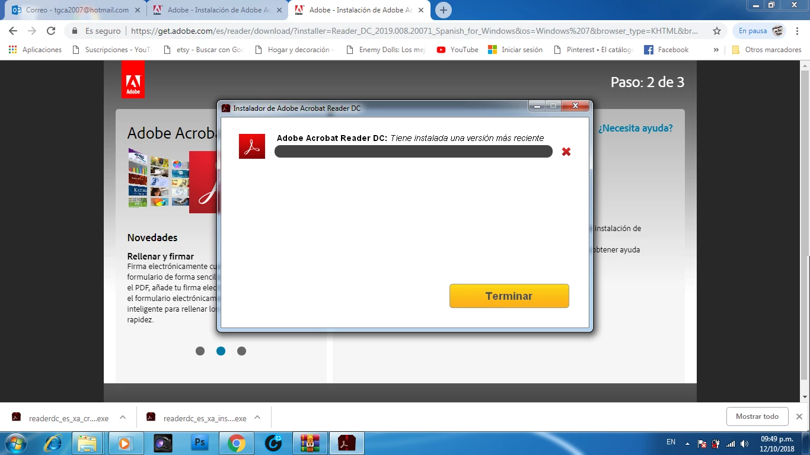Select the third carousel dot

[241, 351]
